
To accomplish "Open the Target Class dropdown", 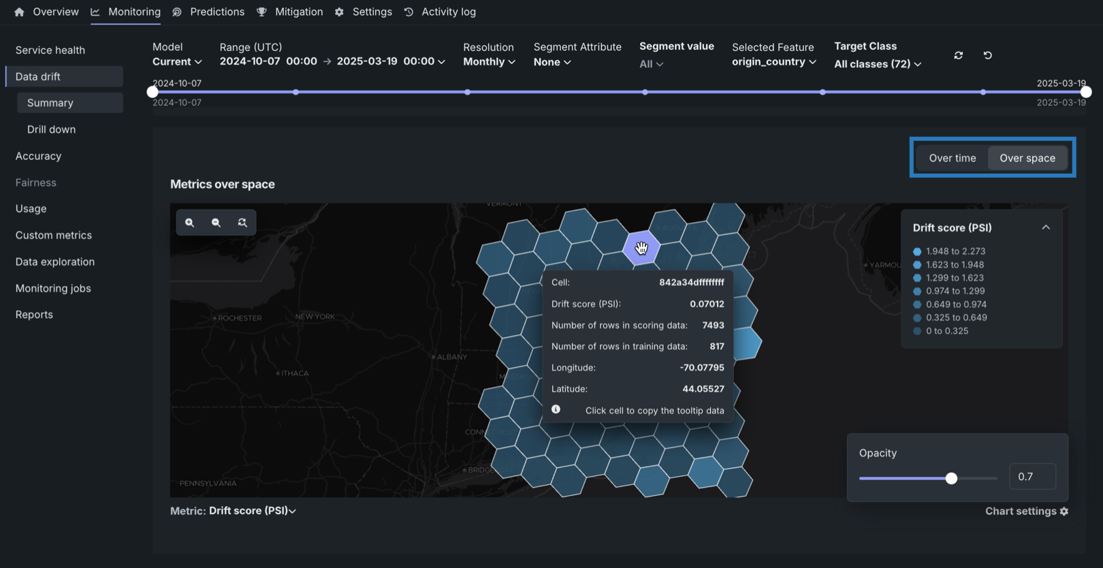I will point(877,64).
